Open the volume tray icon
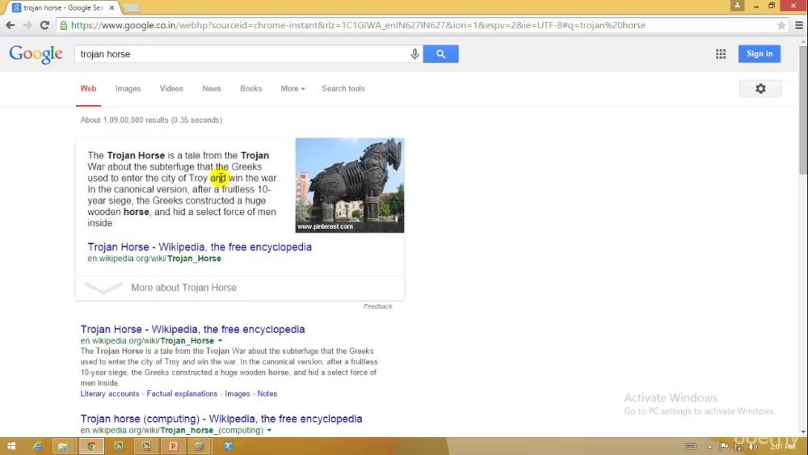 tap(753, 446)
